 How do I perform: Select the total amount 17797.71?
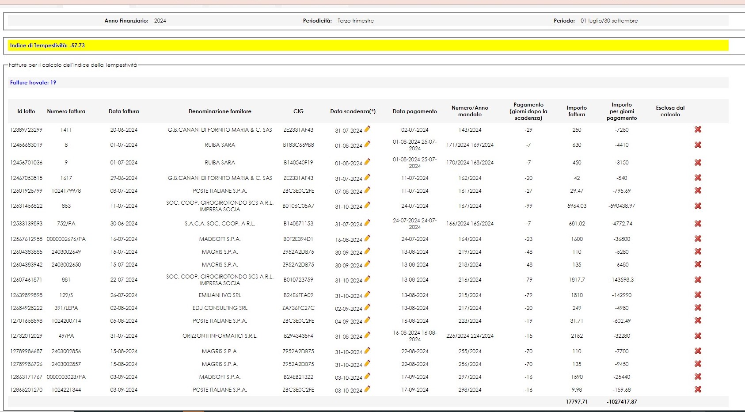(577, 402)
